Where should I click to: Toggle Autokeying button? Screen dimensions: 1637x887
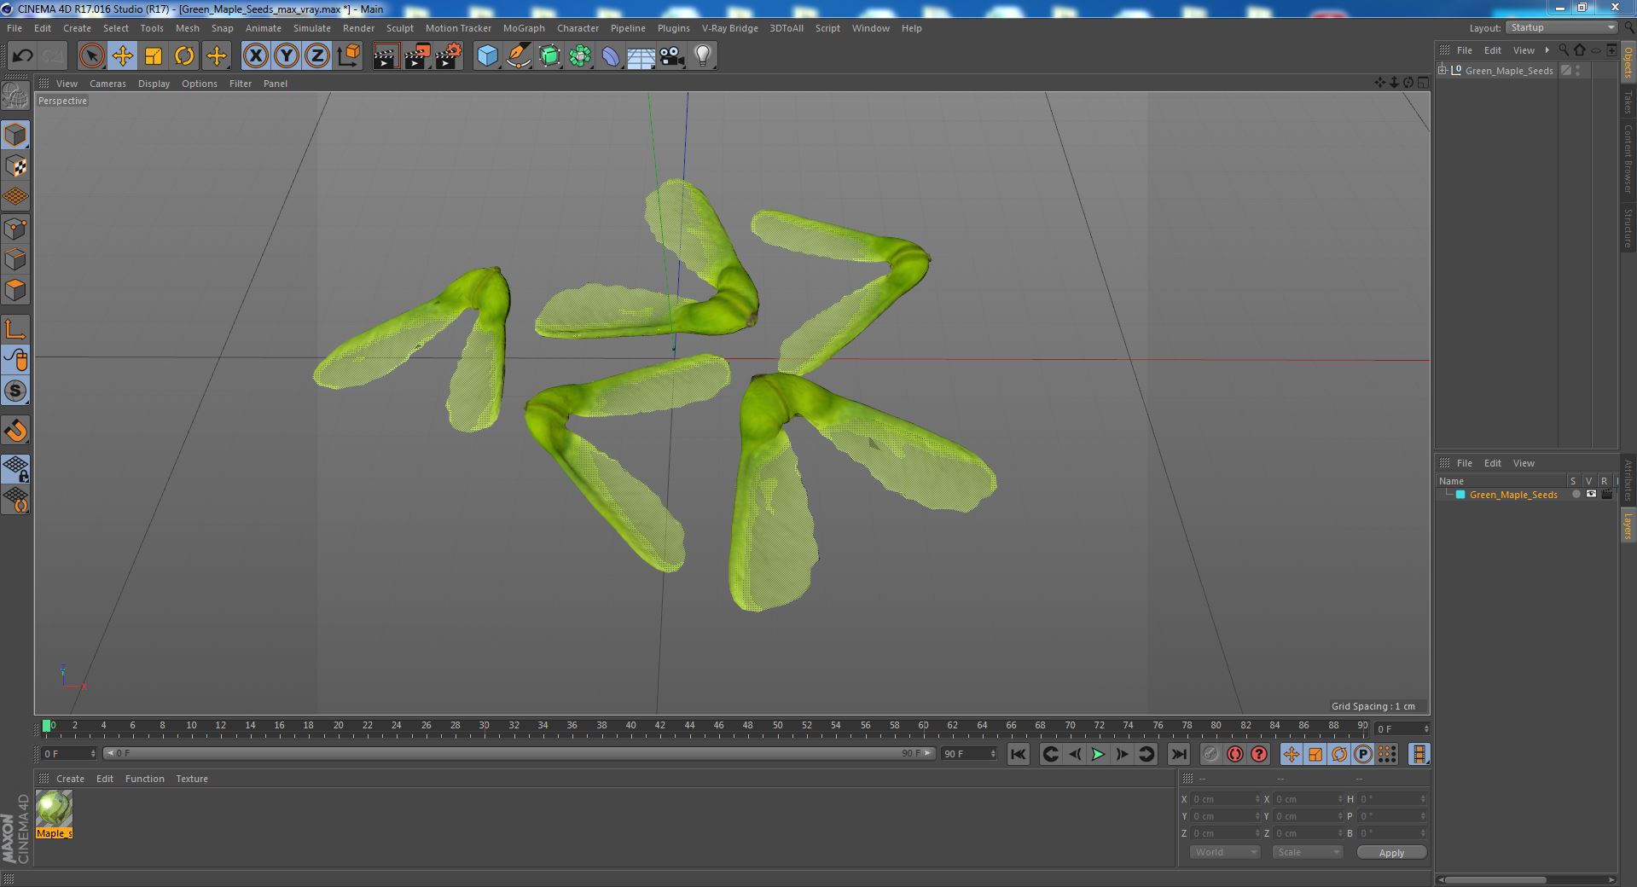pos(1234,754)
